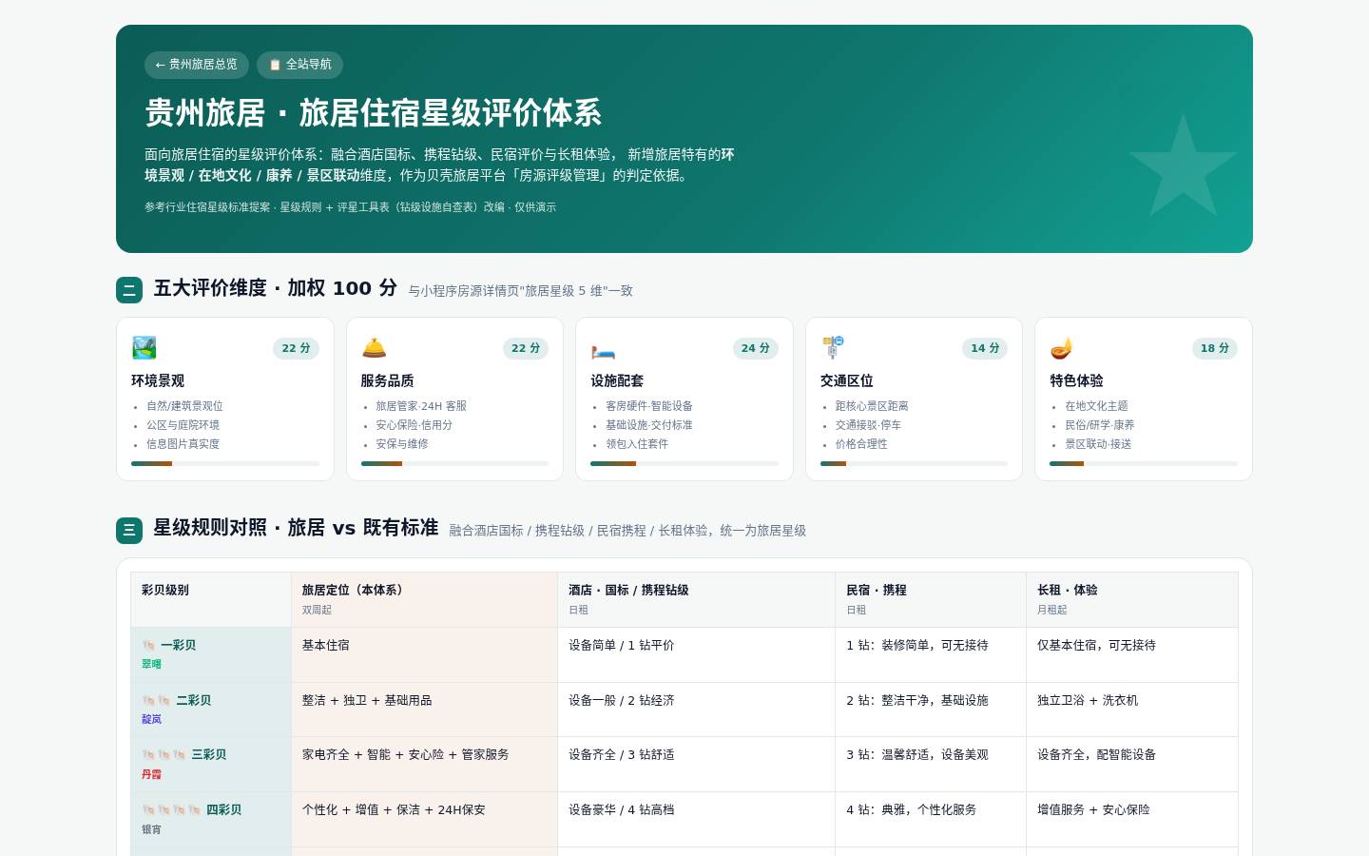The height and width of the screenshot is (856, 1369).
Task: Click the 服务品质 score progress bar
Action: coord(454,463)
